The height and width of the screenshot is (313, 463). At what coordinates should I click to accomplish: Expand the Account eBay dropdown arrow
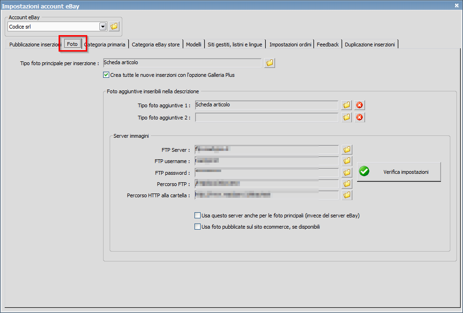point(103,27)
